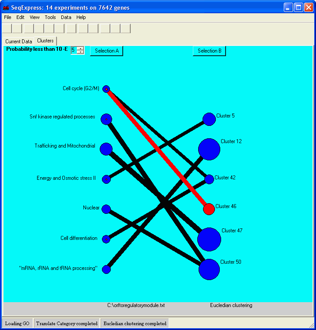Click the probability exponent input field

(x=73, y=50)
